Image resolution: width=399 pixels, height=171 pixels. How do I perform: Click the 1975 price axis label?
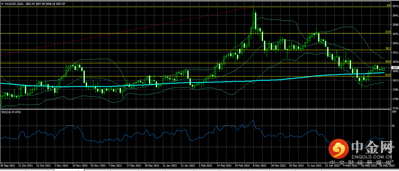click(x=396, y=34)
